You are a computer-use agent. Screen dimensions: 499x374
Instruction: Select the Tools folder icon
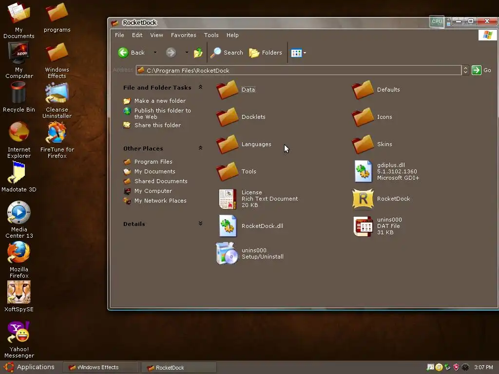click(x=228, y=171)
